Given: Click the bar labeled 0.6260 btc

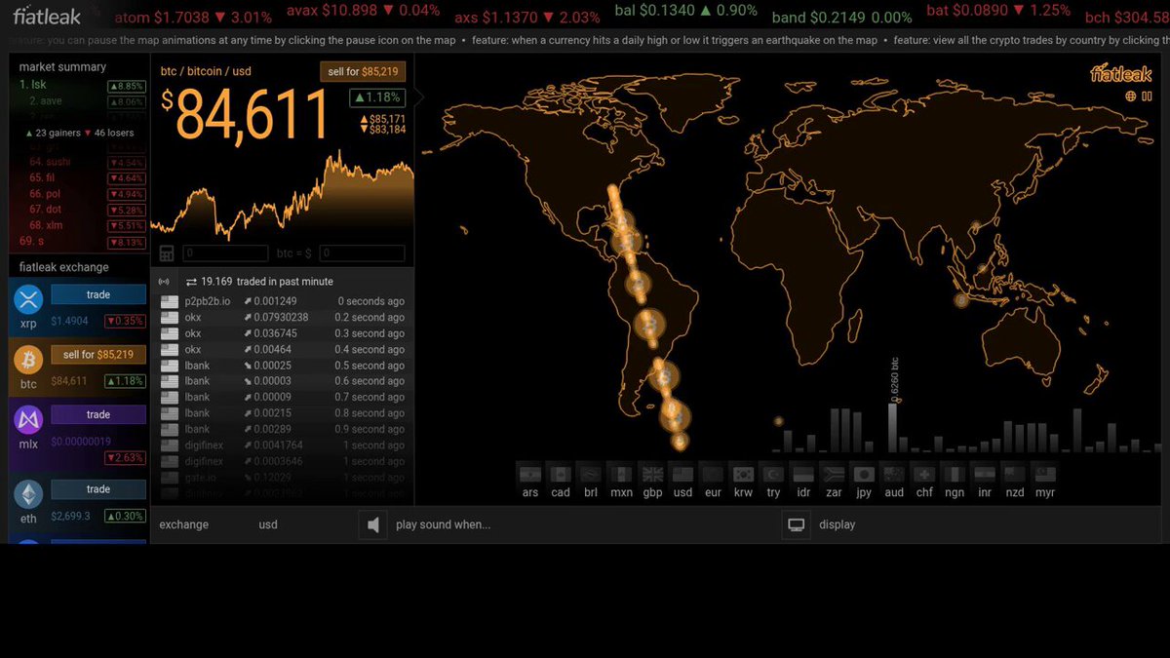Looking at the screenshot, I should click(x=893, y=427).
